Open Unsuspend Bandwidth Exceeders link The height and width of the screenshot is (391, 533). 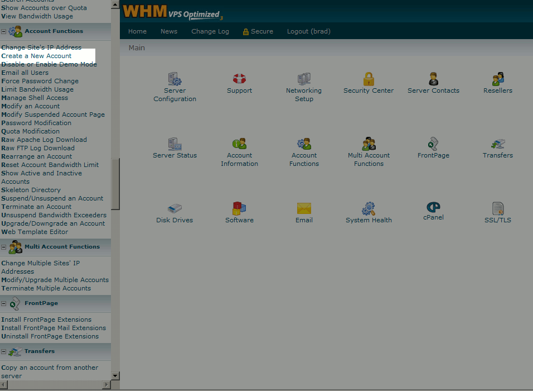tap(54, 215)
